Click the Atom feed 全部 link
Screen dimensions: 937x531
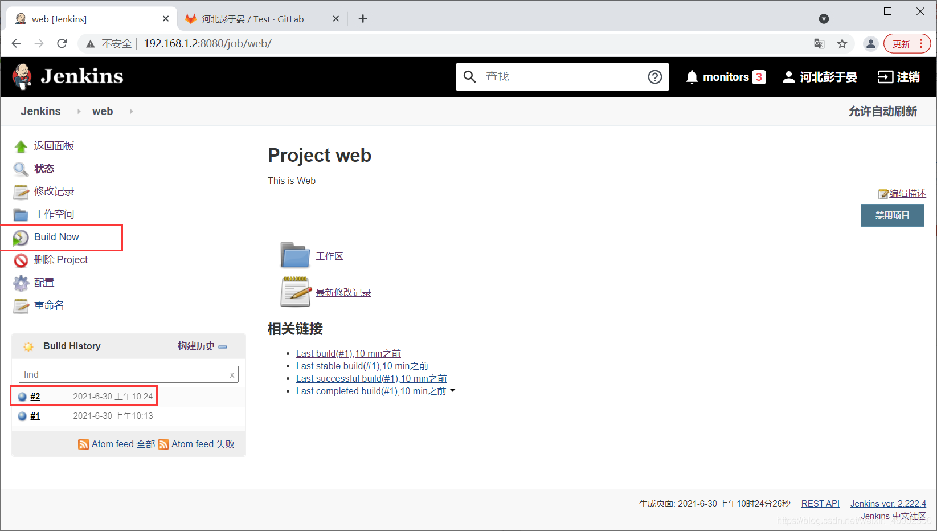pyautogui.click(x=123, y=444)
